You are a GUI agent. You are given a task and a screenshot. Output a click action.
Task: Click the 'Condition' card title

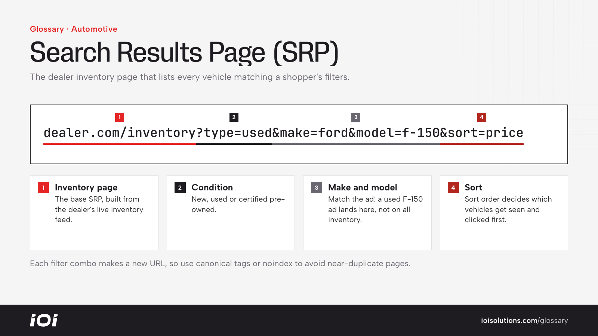(212, 187)
